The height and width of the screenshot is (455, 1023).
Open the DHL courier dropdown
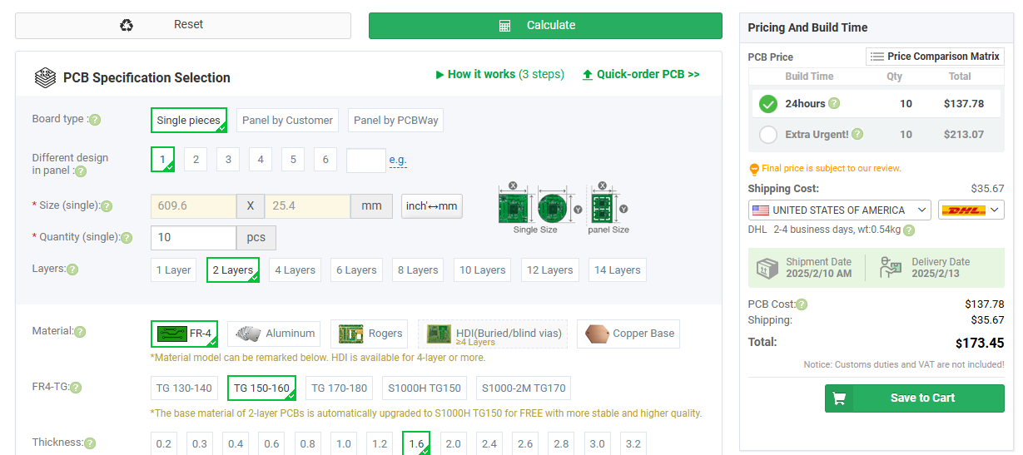971,210
